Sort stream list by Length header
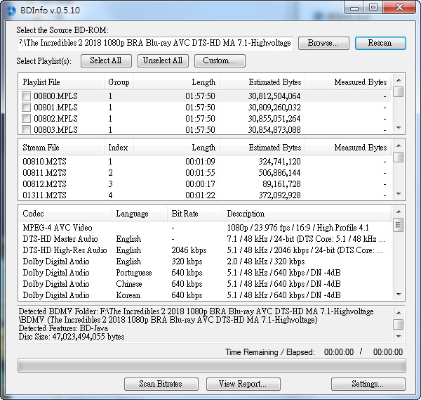The height and width of the screenshot is (400, 421). coord(176,148)
